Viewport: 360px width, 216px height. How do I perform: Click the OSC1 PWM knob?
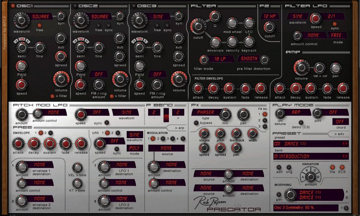21,66
